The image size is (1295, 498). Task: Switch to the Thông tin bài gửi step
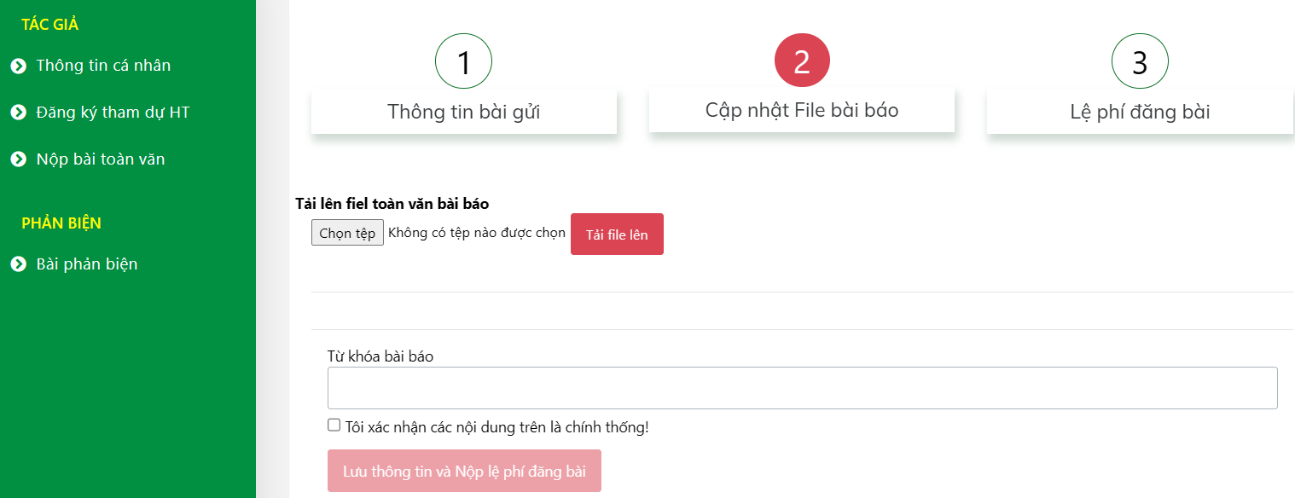[x=463, y=112]
